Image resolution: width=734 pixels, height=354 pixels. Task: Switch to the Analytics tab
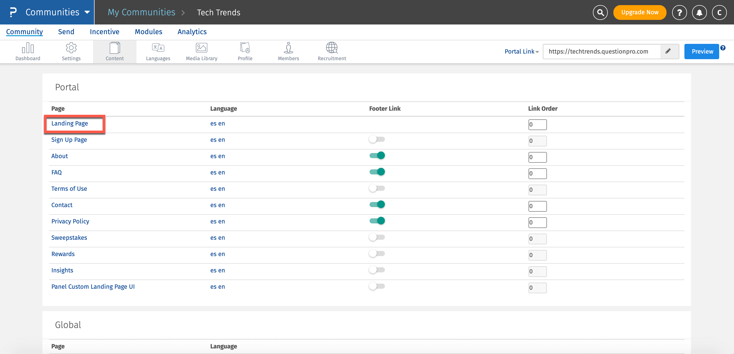(192, 32)
